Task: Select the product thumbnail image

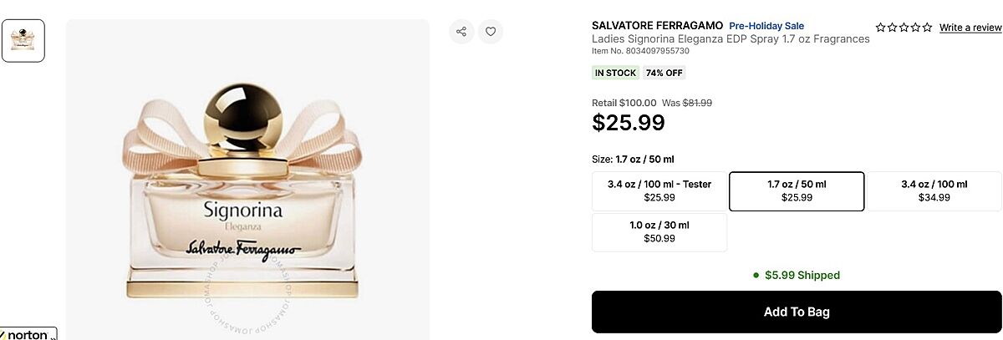Action: 23,40
